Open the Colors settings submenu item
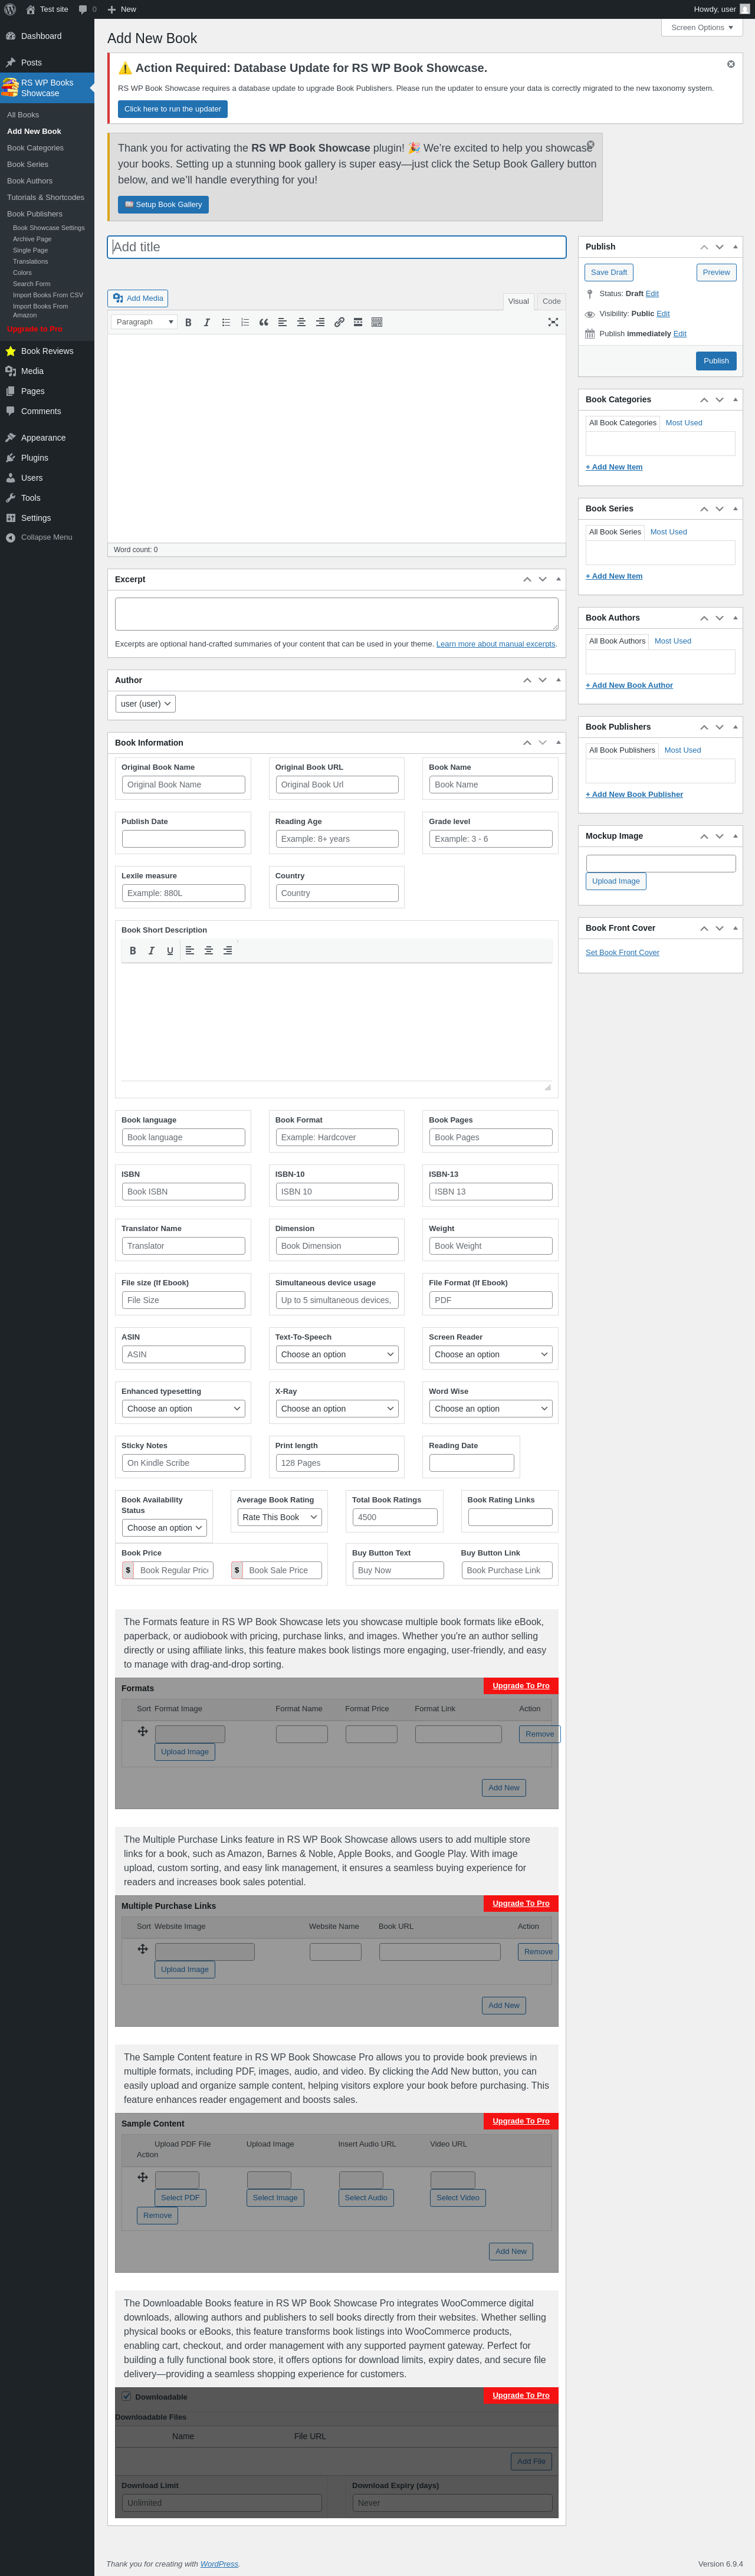The height and width of the screenshot is (2576, 755). [22, 273]
